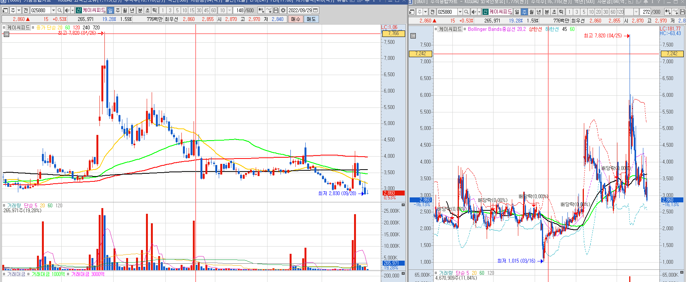Toggle the right chart's 케이씨피드 legend marker
Image resolution: width=686 pixels, height=282 pixels.
pos(436,29)
